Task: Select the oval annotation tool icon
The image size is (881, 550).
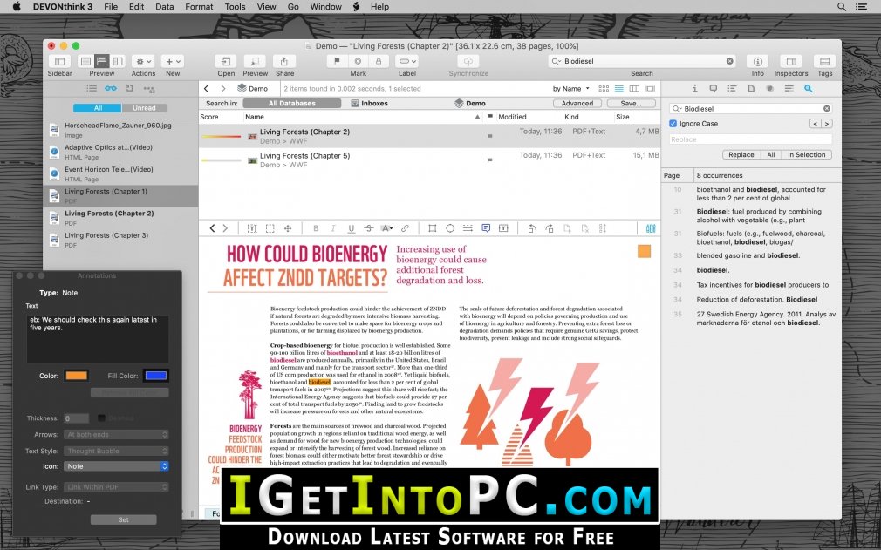Action: (x=450, y=228)
